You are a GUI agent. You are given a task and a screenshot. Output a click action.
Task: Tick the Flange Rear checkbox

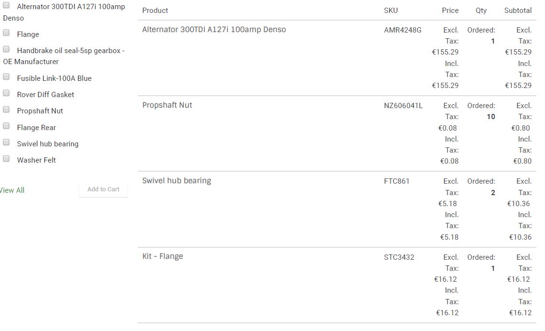click(x=6, y=126)
